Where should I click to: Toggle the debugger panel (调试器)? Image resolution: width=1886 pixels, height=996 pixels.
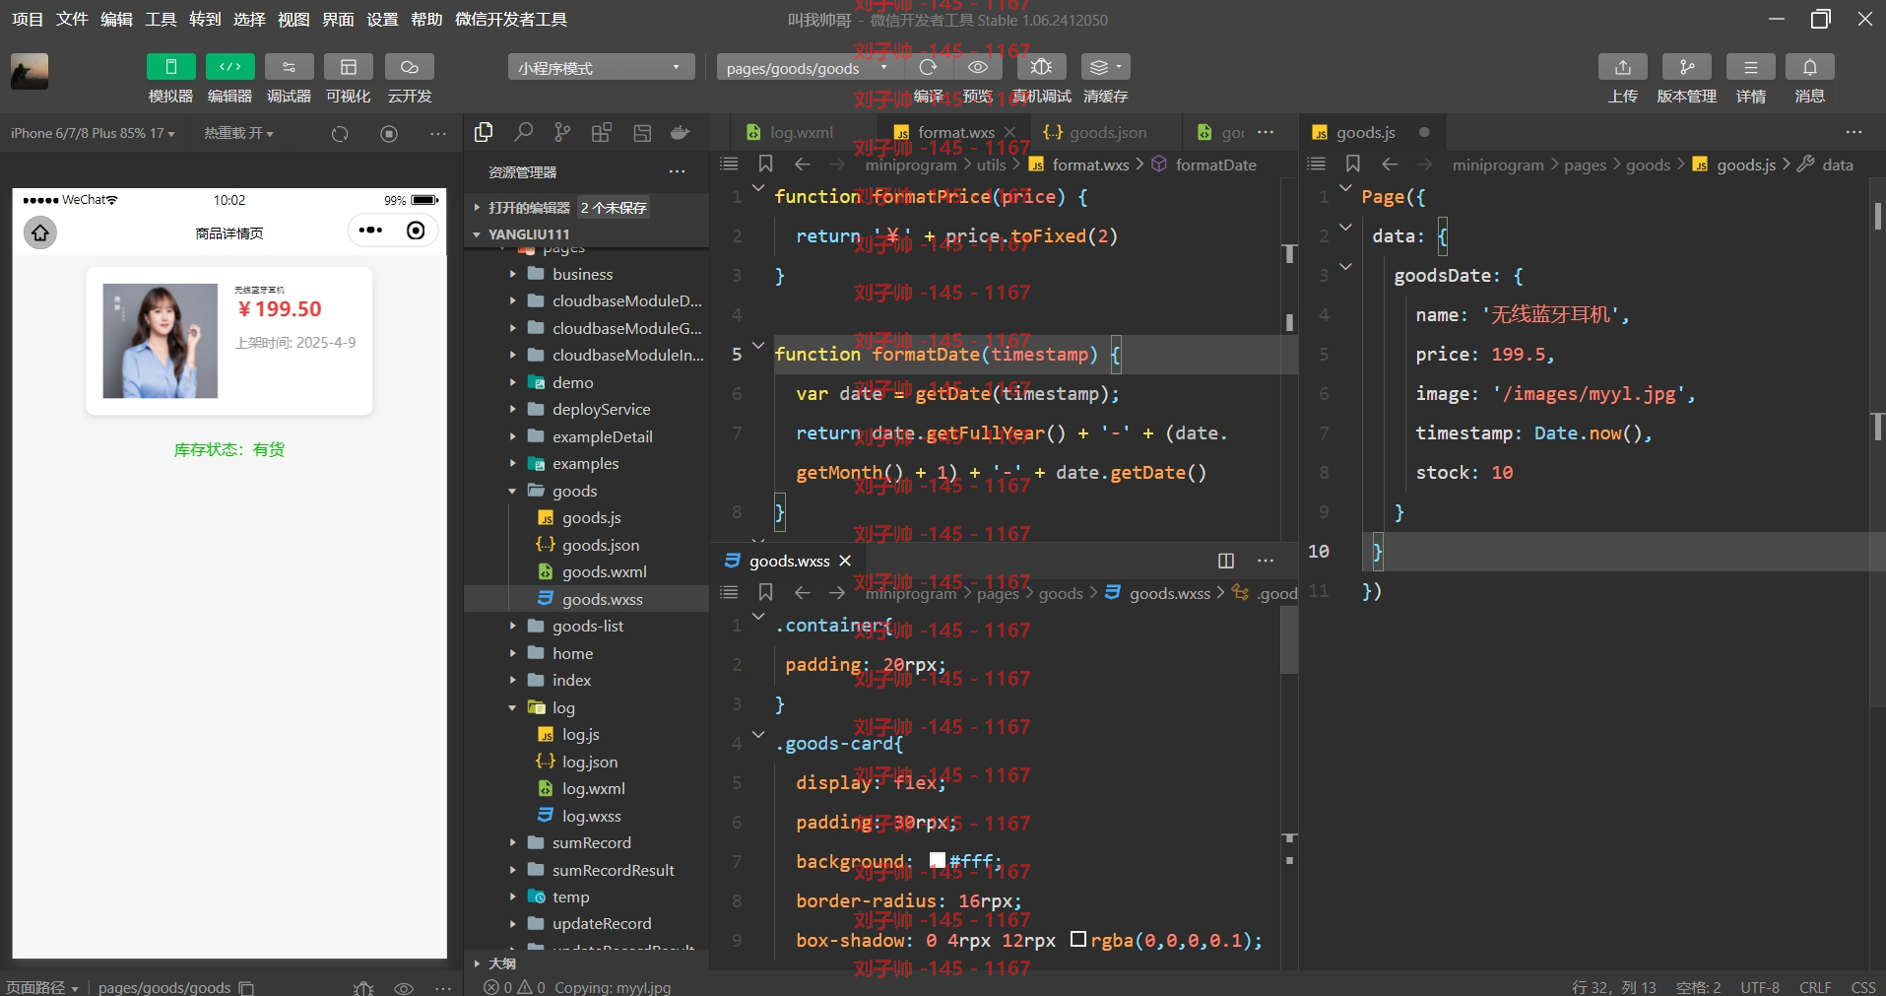coord(289,67)
